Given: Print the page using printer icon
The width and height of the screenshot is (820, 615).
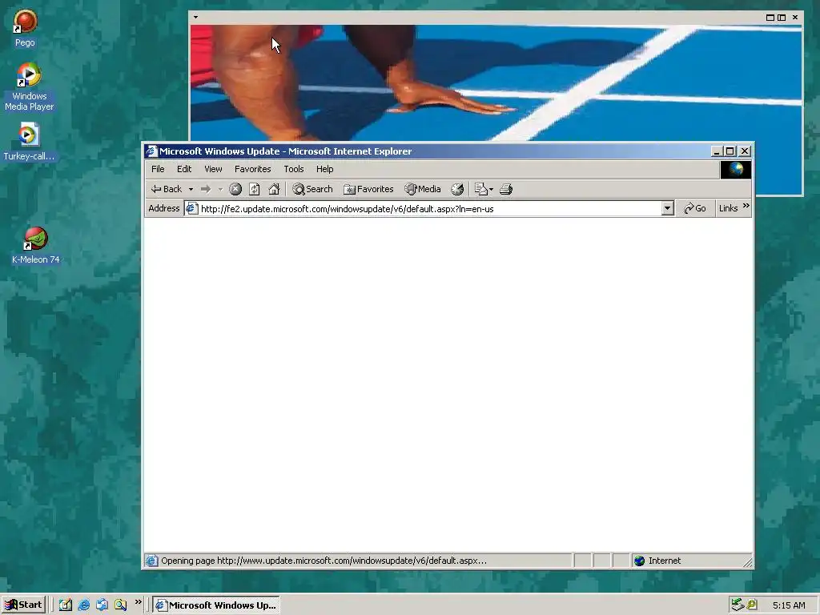Looking at the screenshot, I should click(506, 189).
